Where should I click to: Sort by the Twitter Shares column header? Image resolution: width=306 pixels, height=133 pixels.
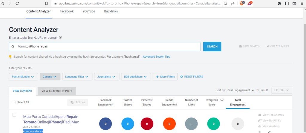128,102
